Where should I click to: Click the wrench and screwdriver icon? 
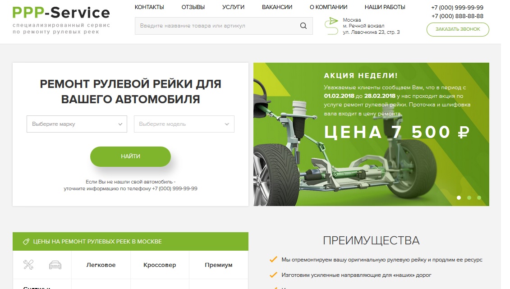tap(28, 265)
